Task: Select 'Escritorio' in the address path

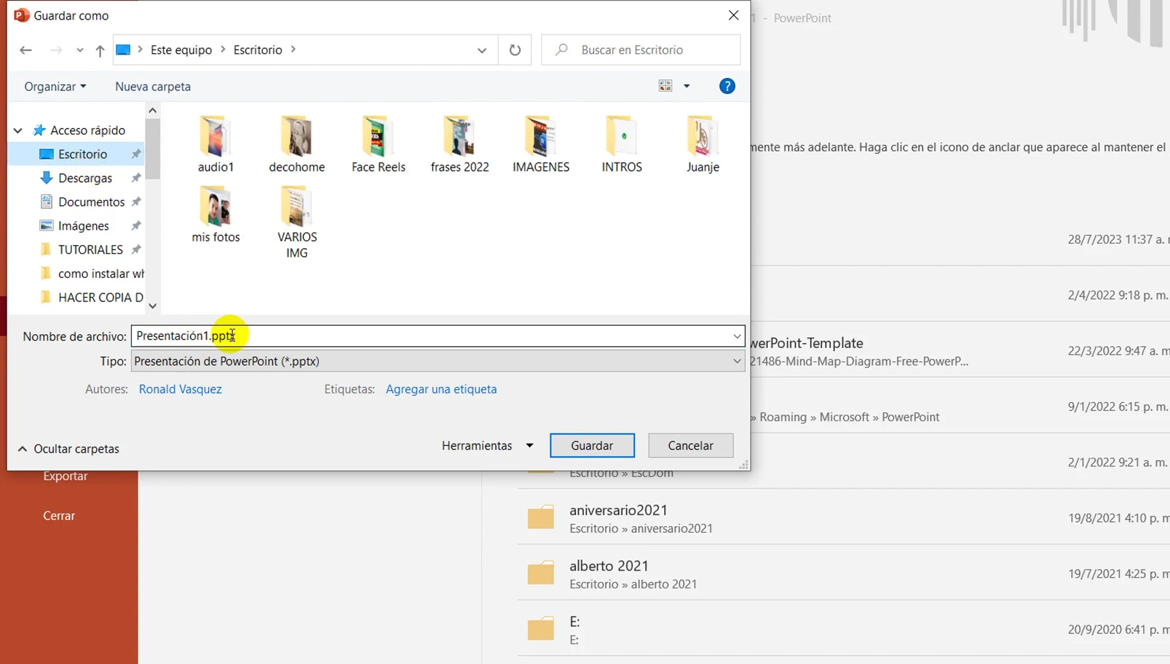Action: tap(258, 50)
